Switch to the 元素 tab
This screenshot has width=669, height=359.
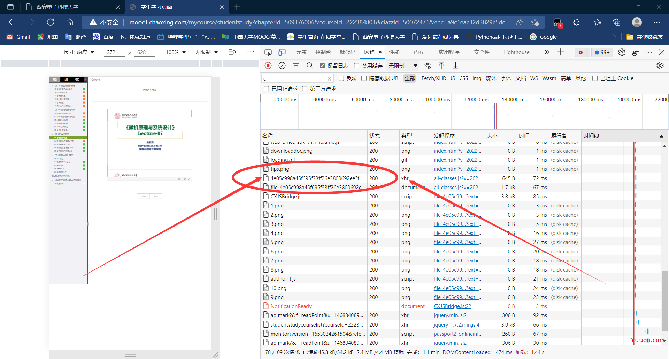pos(301,52)
